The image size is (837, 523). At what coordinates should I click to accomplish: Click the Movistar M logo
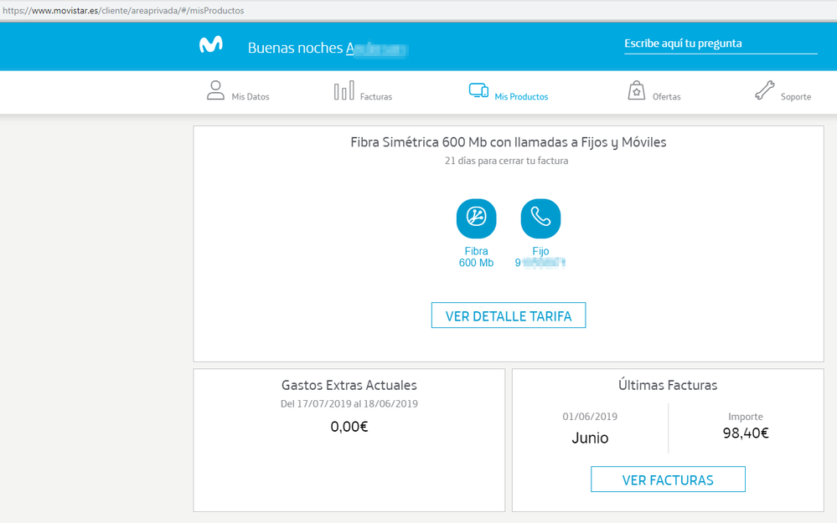tap(209, 44)
